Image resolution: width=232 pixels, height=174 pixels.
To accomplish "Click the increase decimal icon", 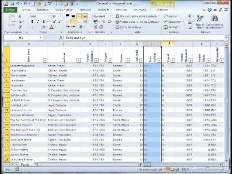I will pyautogui.click(x=96, y=27).
